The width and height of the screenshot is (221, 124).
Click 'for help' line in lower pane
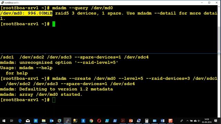tap(17, 73)
